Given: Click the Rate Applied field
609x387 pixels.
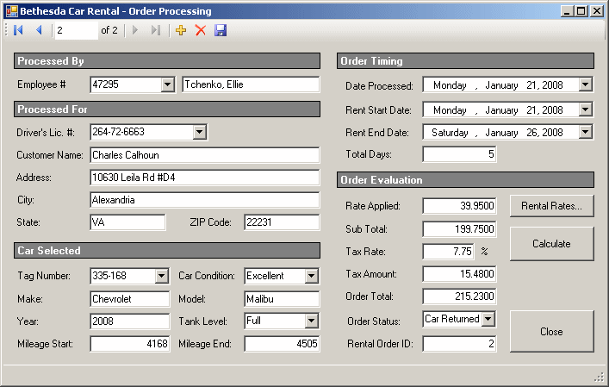Looking at the screenshot, I should click(x=459, y=206).
